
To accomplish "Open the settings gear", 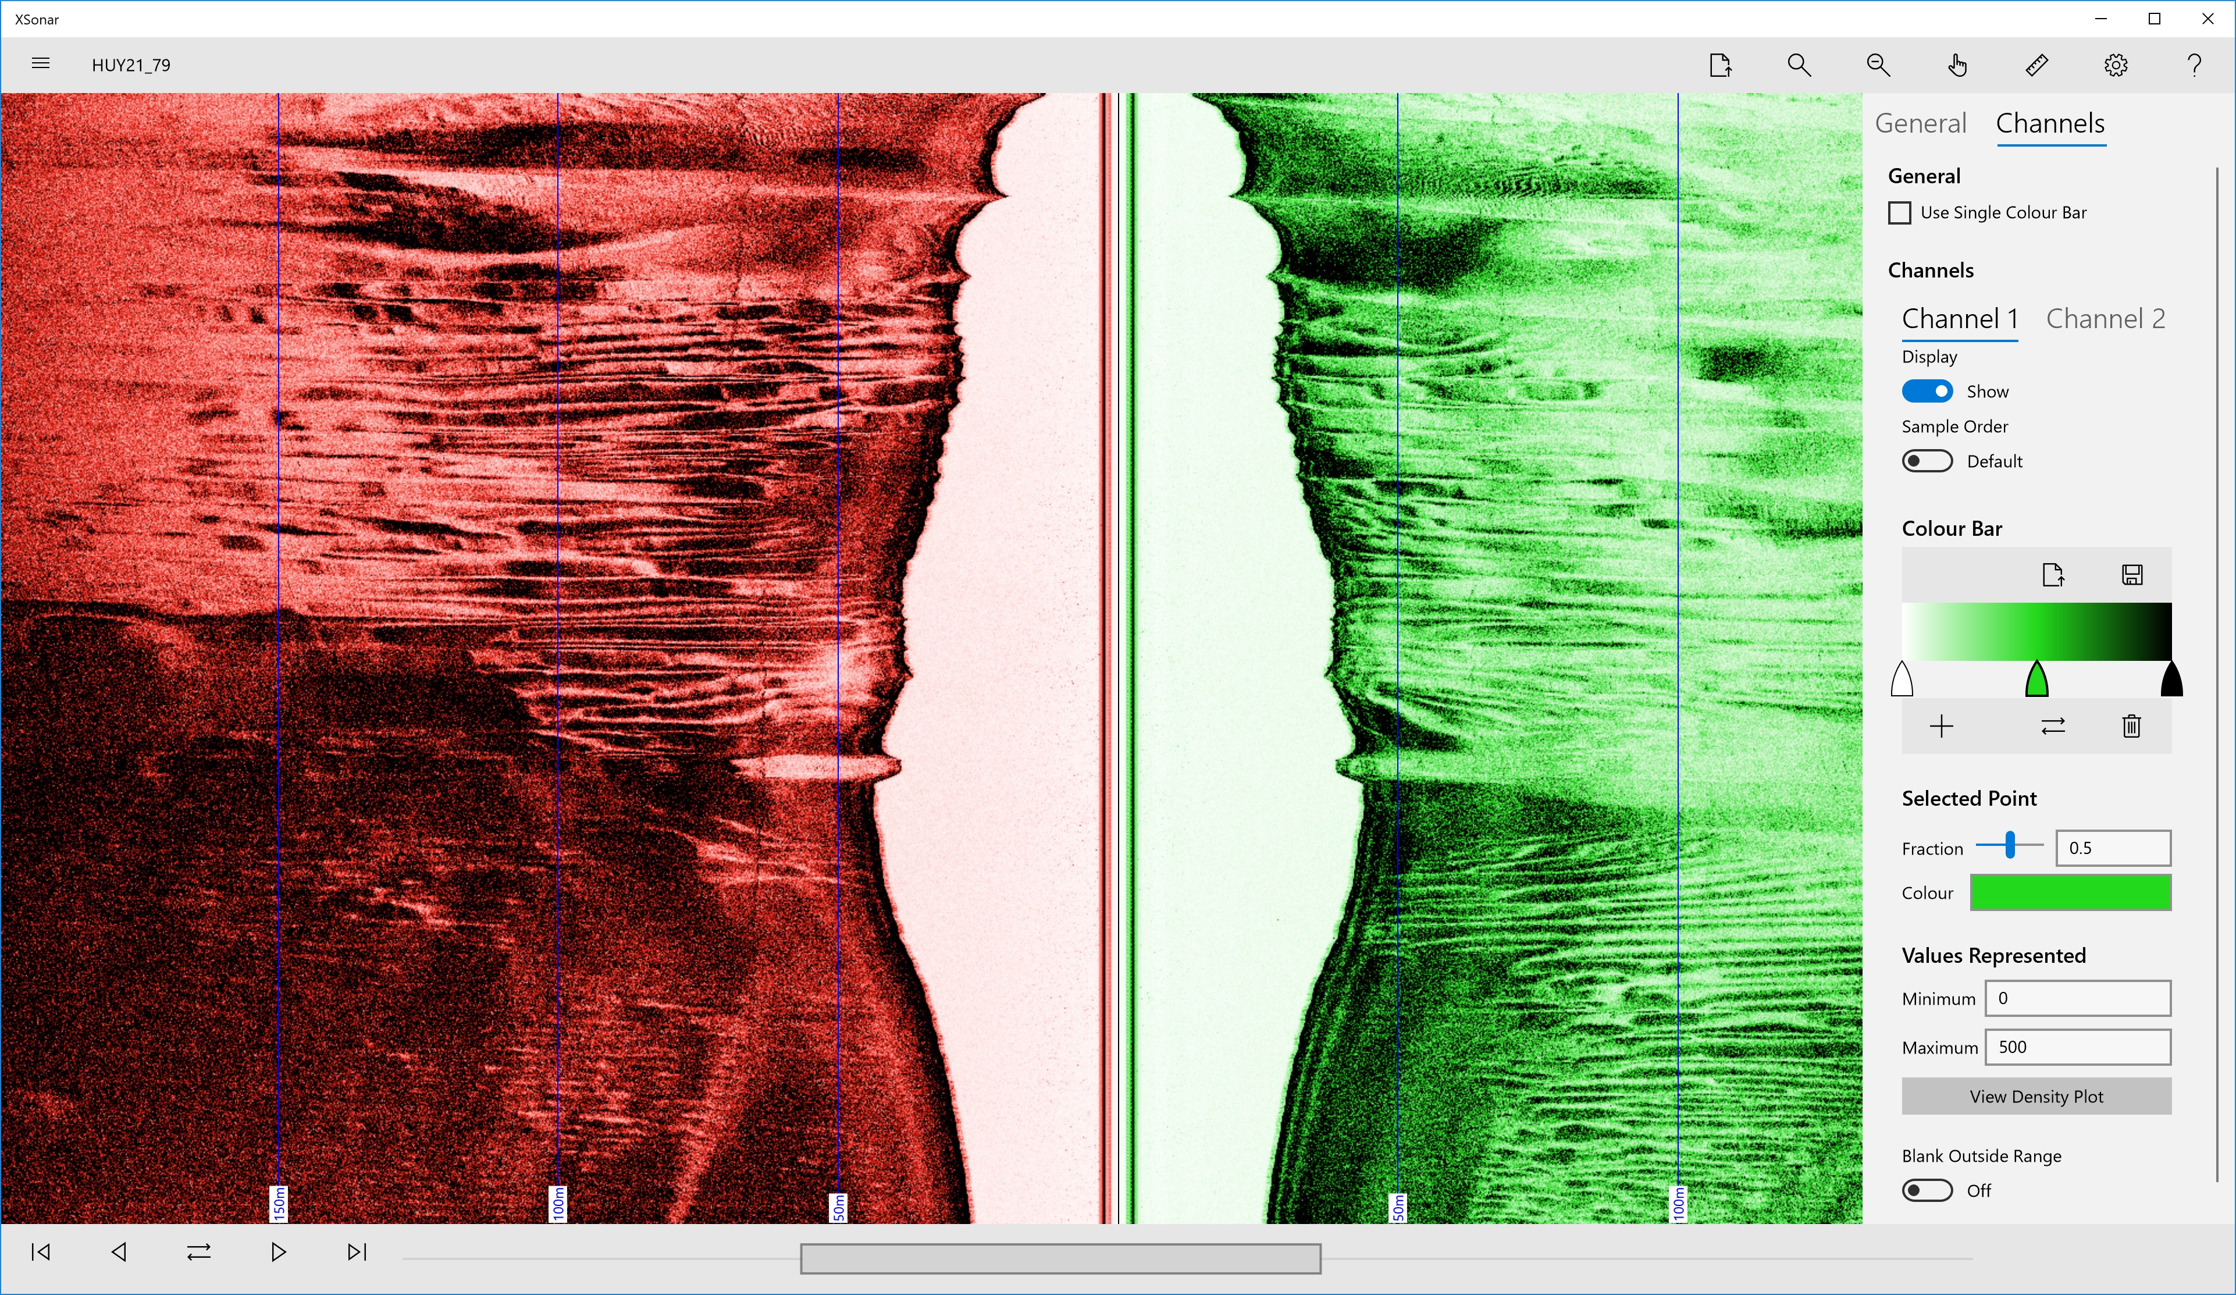I will tap(2116, 65).
